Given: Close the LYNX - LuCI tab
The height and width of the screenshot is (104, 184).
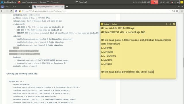Looking at the screenshot, I should (30, 7).
